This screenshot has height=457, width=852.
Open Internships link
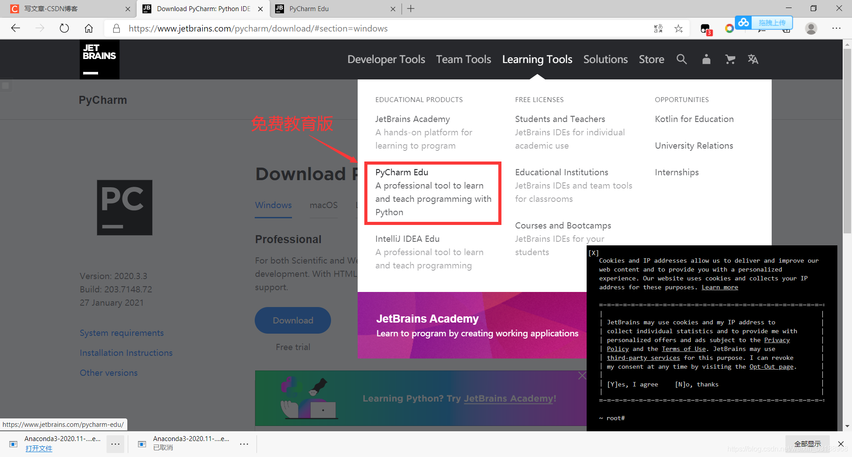(x=677, y=172)
